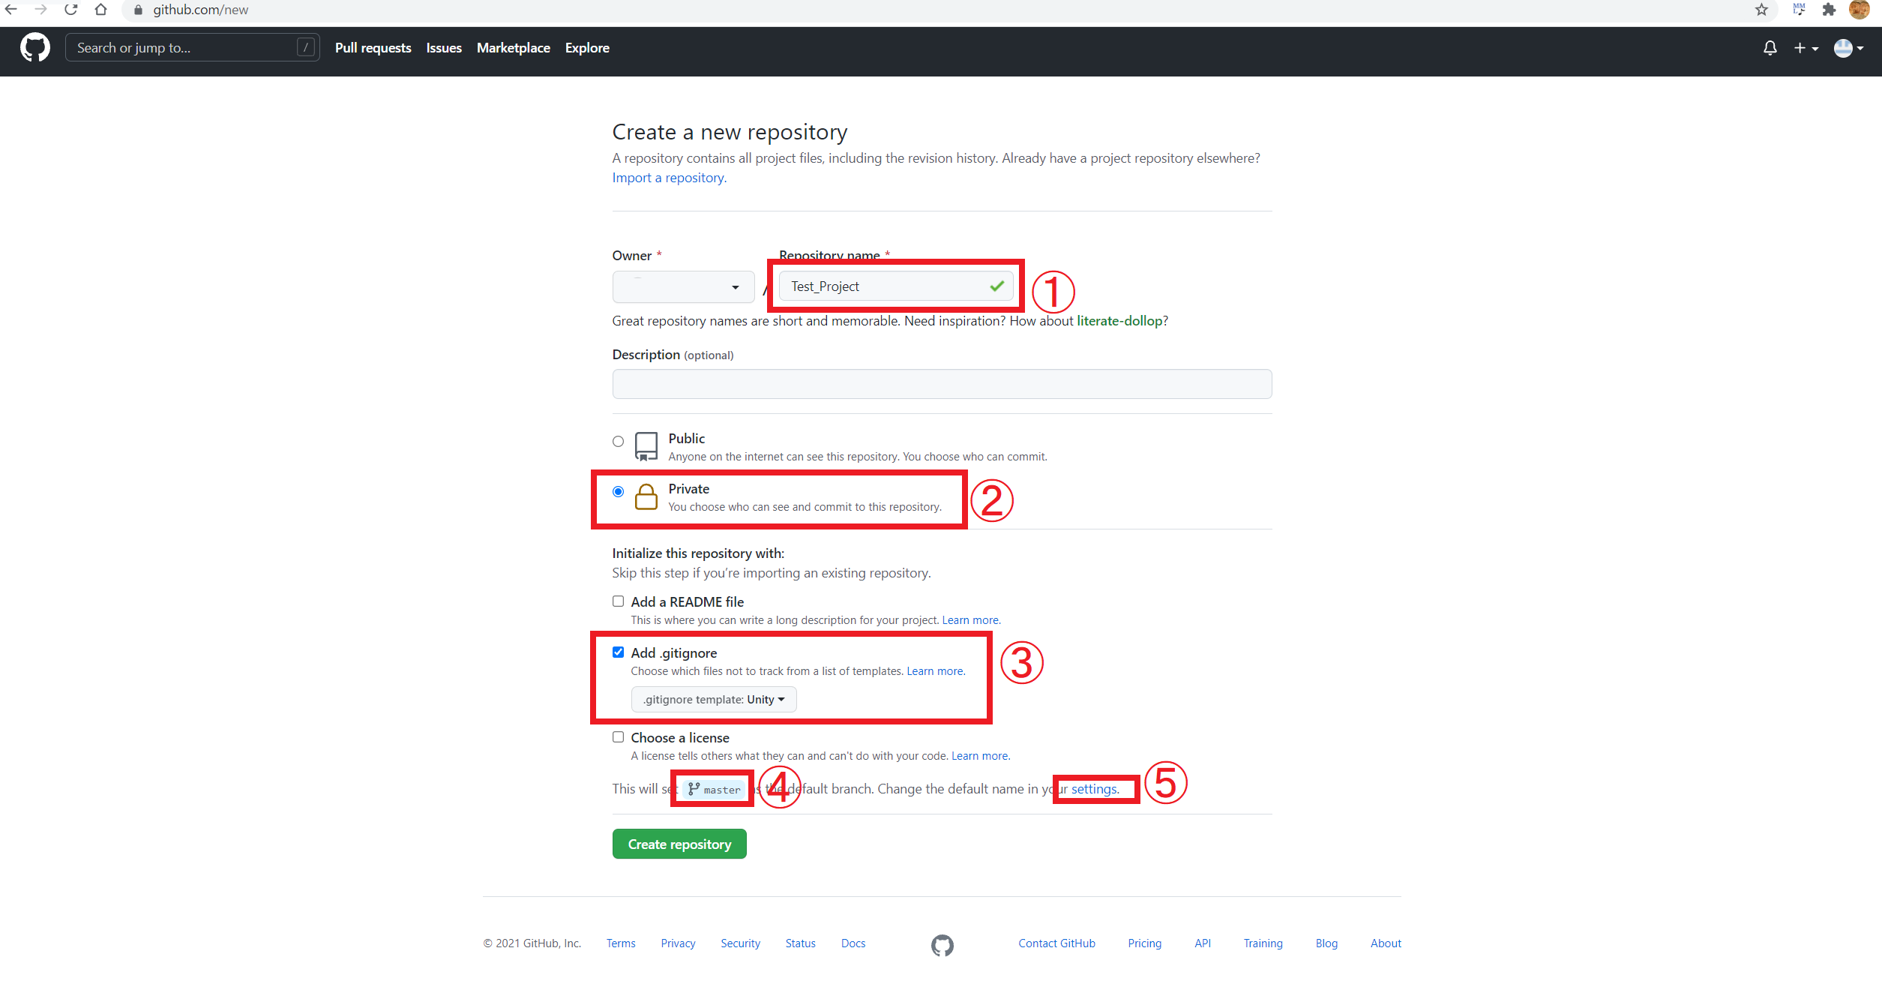Click the GitHub Octocat logo in header
This screenshot has height=987, width=1882.
34,48
